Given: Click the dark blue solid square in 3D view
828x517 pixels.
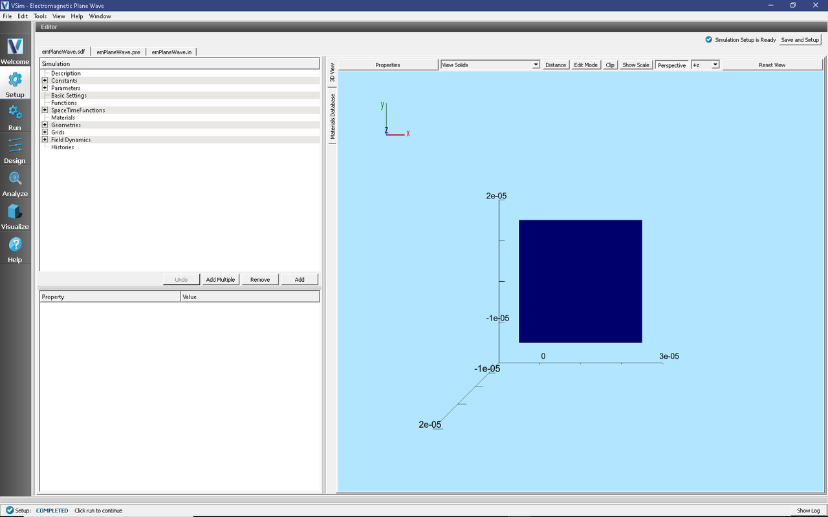Looking at the screenshot, I should [x=580, y=281].
